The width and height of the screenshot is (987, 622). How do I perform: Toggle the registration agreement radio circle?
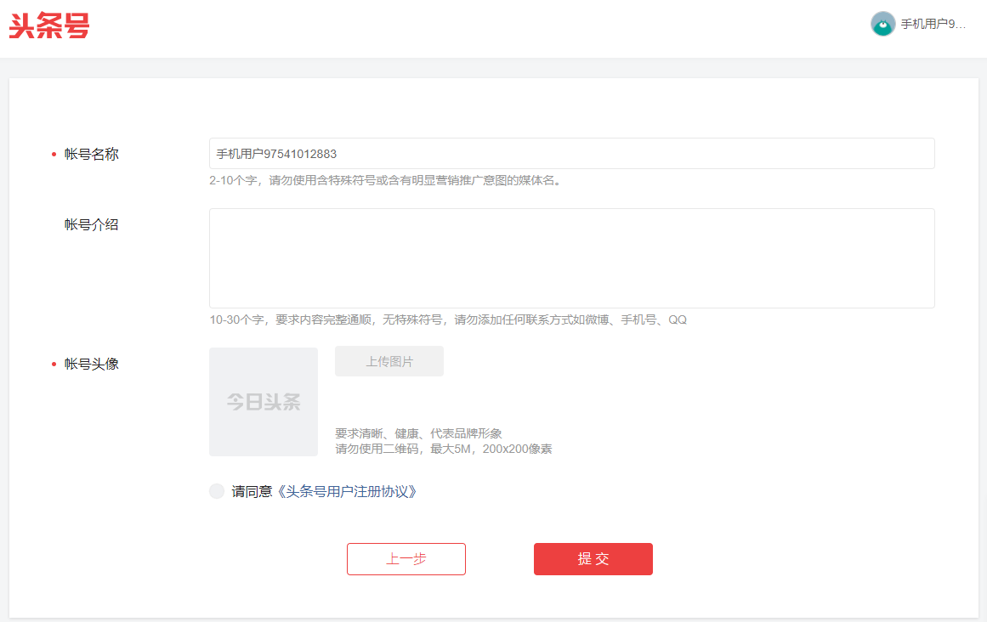[x=217, y=490]
